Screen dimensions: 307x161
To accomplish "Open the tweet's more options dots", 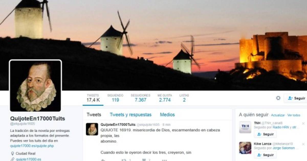I will [164, 160].
